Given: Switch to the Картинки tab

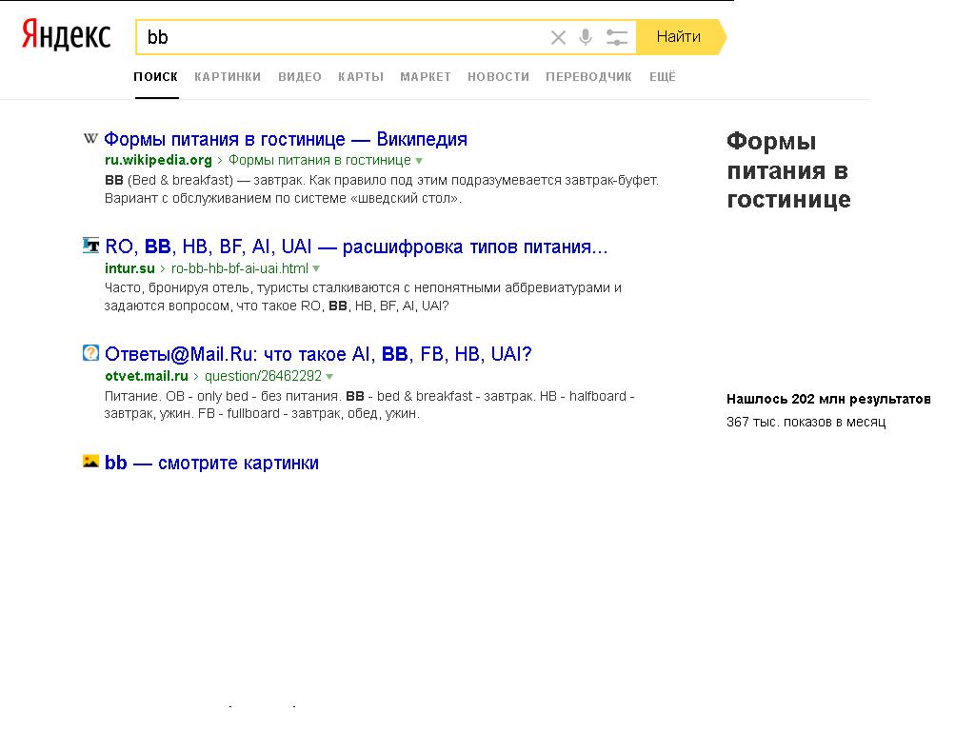Looking at the screenshot, I should [x=228, y=76].
